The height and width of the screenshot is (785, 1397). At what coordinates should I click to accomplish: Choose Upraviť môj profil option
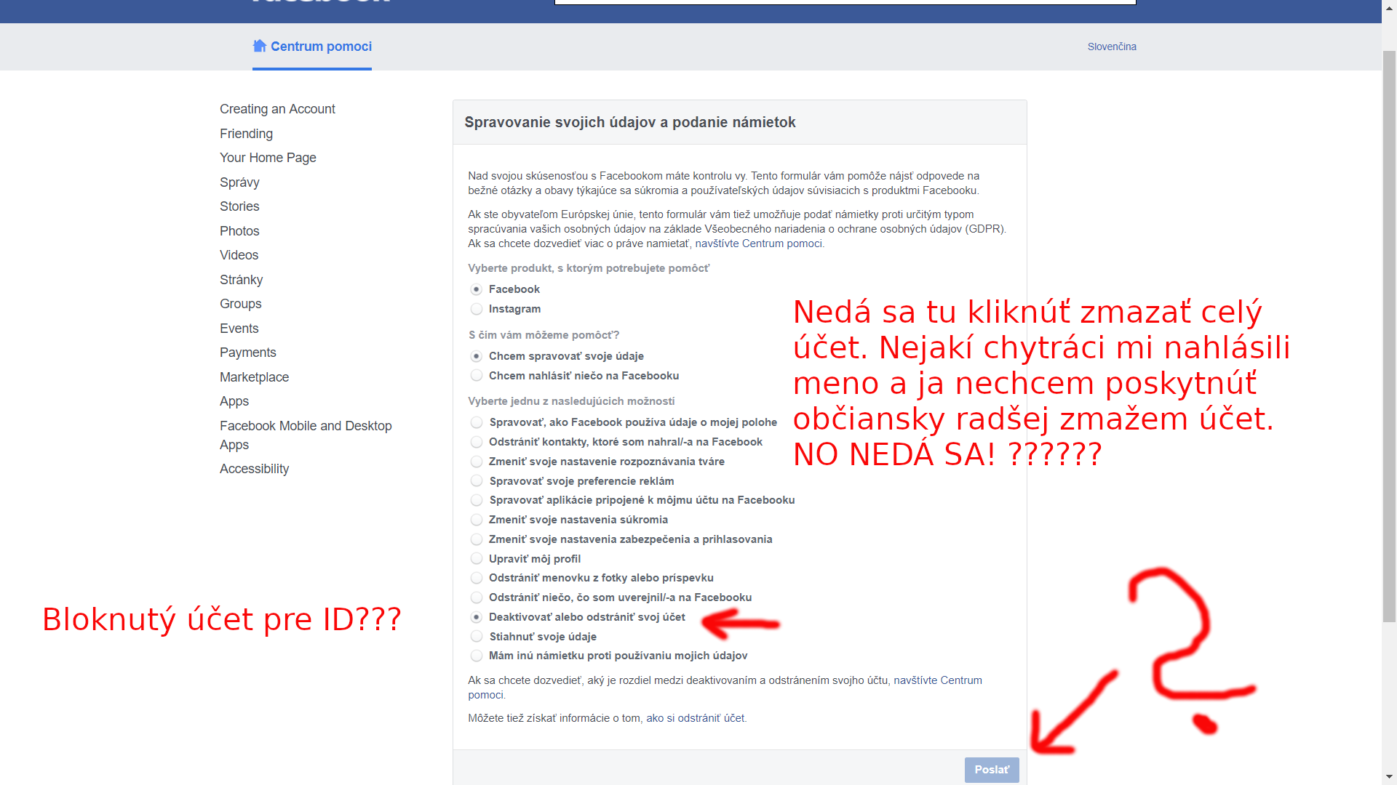(x=477, y=559)
